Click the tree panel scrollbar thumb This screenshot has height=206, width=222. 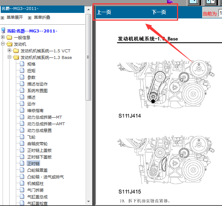(x=89, y=57)
